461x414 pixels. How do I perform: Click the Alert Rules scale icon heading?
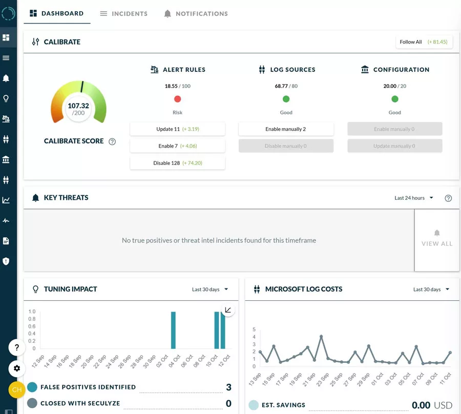coord(154,70)
